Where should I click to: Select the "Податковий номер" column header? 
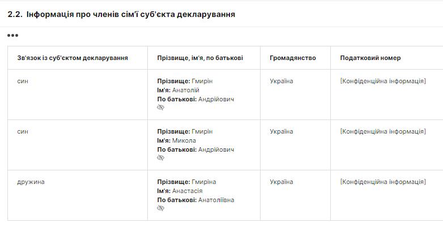click(370, 58)
